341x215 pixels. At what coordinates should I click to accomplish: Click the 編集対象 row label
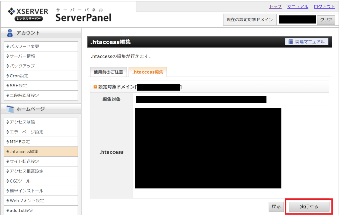(111, 99)
